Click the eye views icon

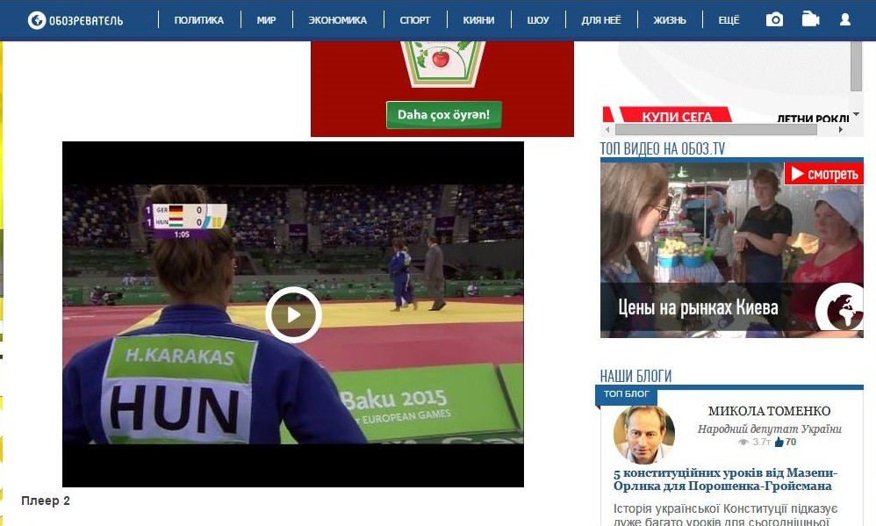point(743,443)
